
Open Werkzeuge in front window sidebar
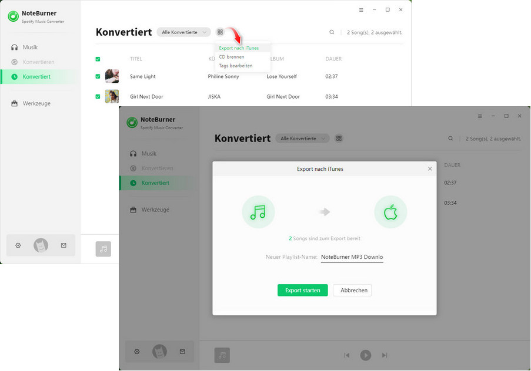click(155, 210)
